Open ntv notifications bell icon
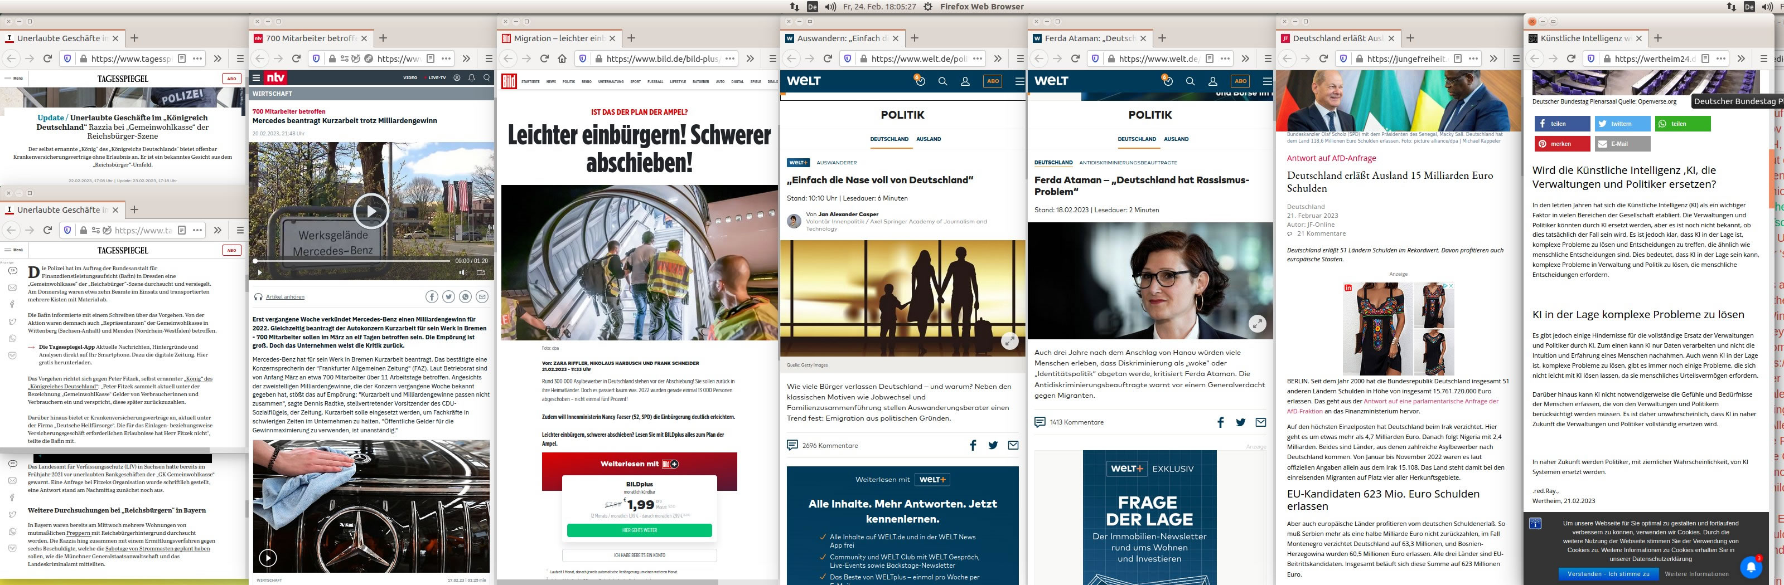The image size is (1784, 585). pos(472,78)
